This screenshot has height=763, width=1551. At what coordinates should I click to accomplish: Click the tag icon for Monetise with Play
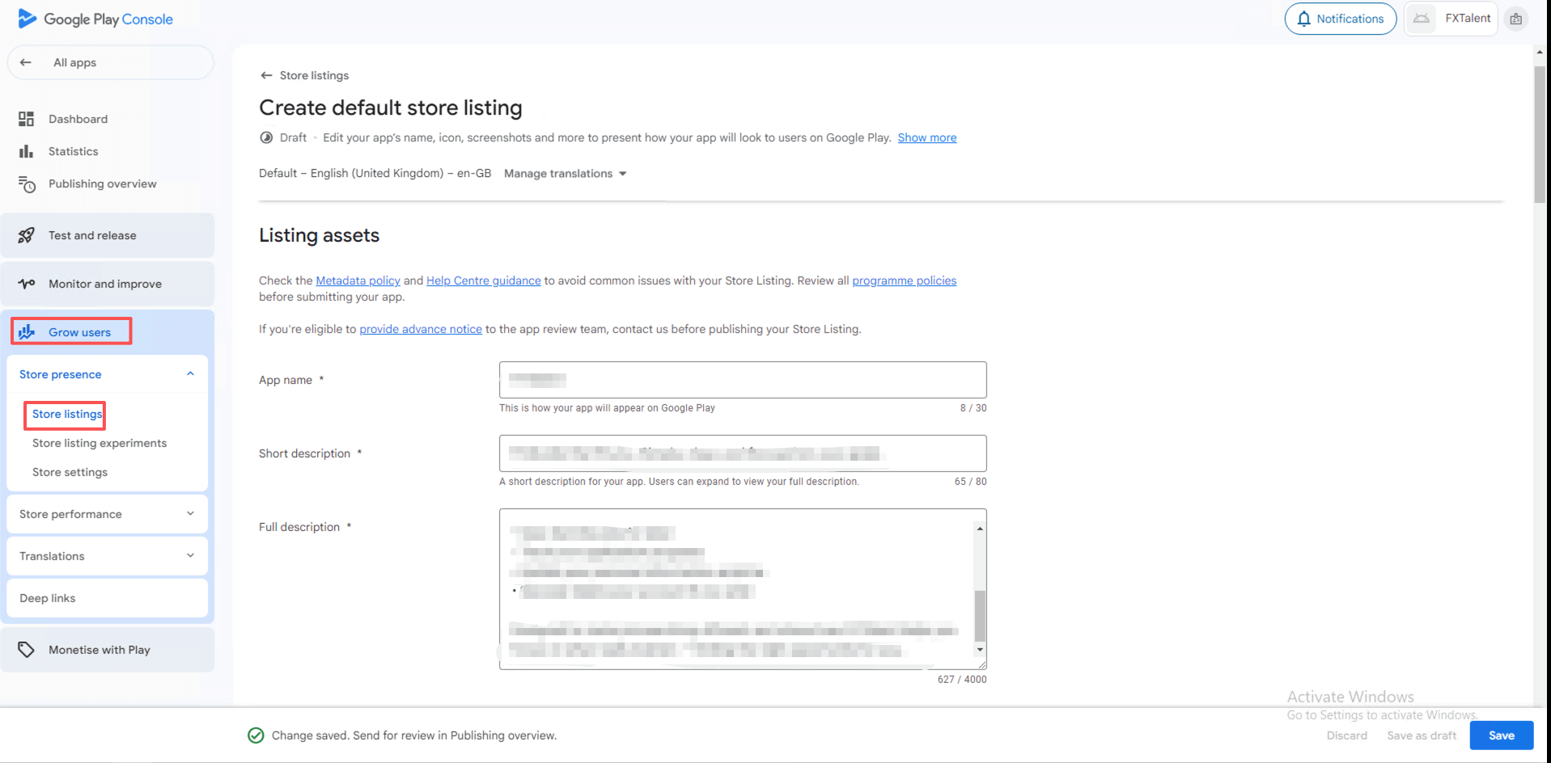pyautogui.click(x=26, y=650)
